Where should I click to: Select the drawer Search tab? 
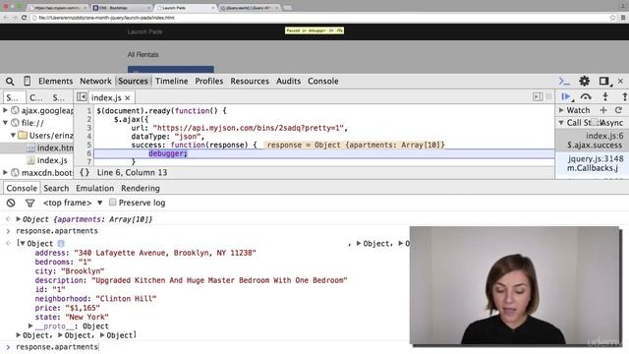(x=56, y=188)
